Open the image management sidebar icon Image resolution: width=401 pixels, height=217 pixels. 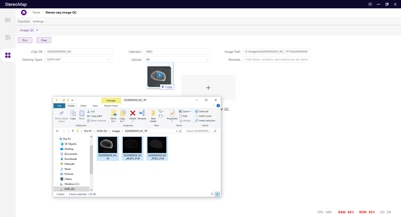click(8, 38)
